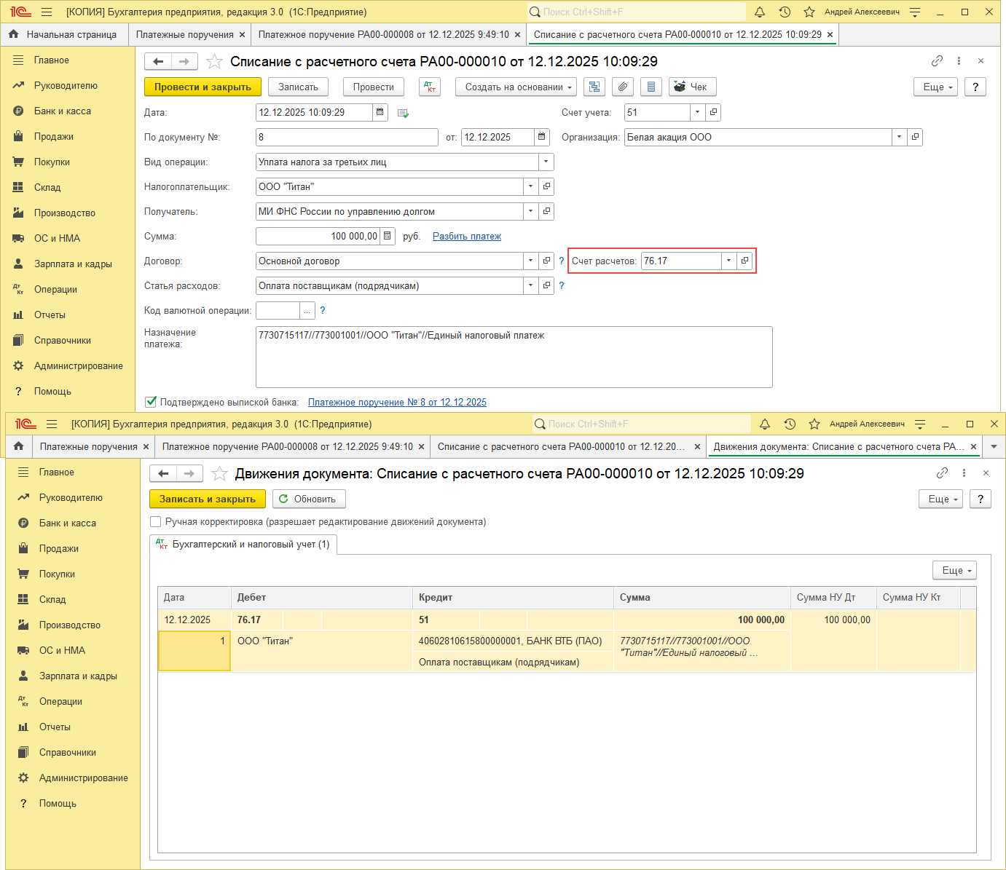Expand the Вид операции dropdown
The image size is (1006, 870).
[x=546, y=162]
